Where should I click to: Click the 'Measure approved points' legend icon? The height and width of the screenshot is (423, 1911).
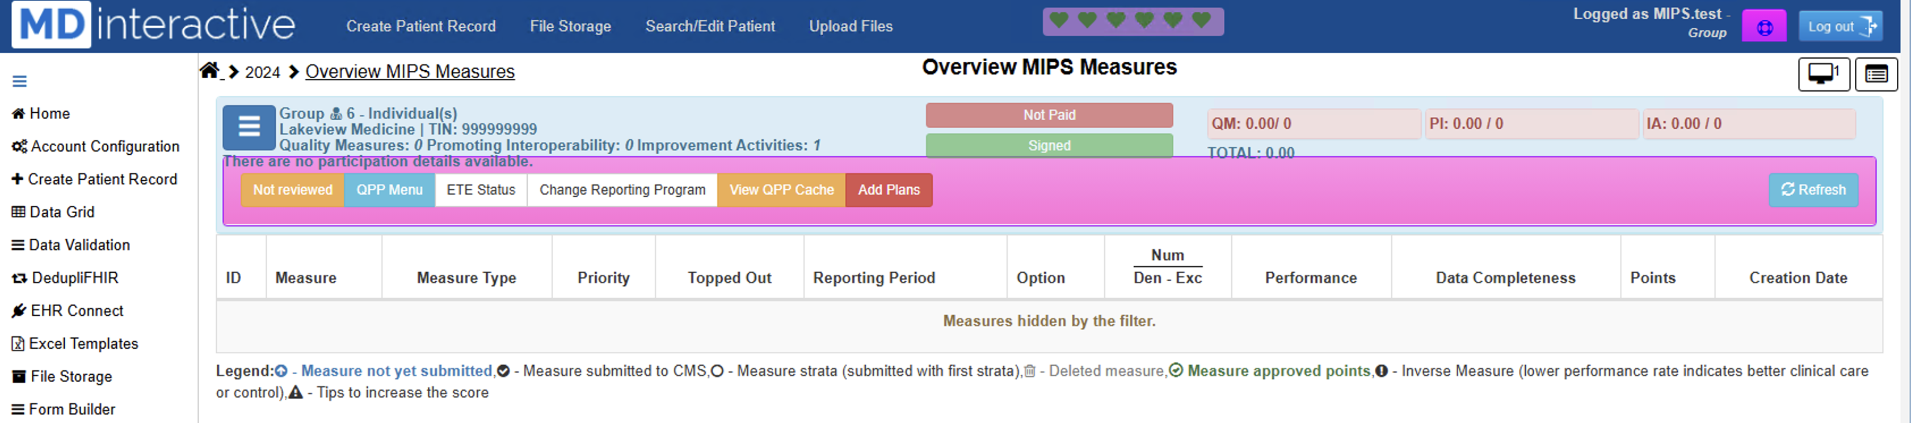point(1176,370)
